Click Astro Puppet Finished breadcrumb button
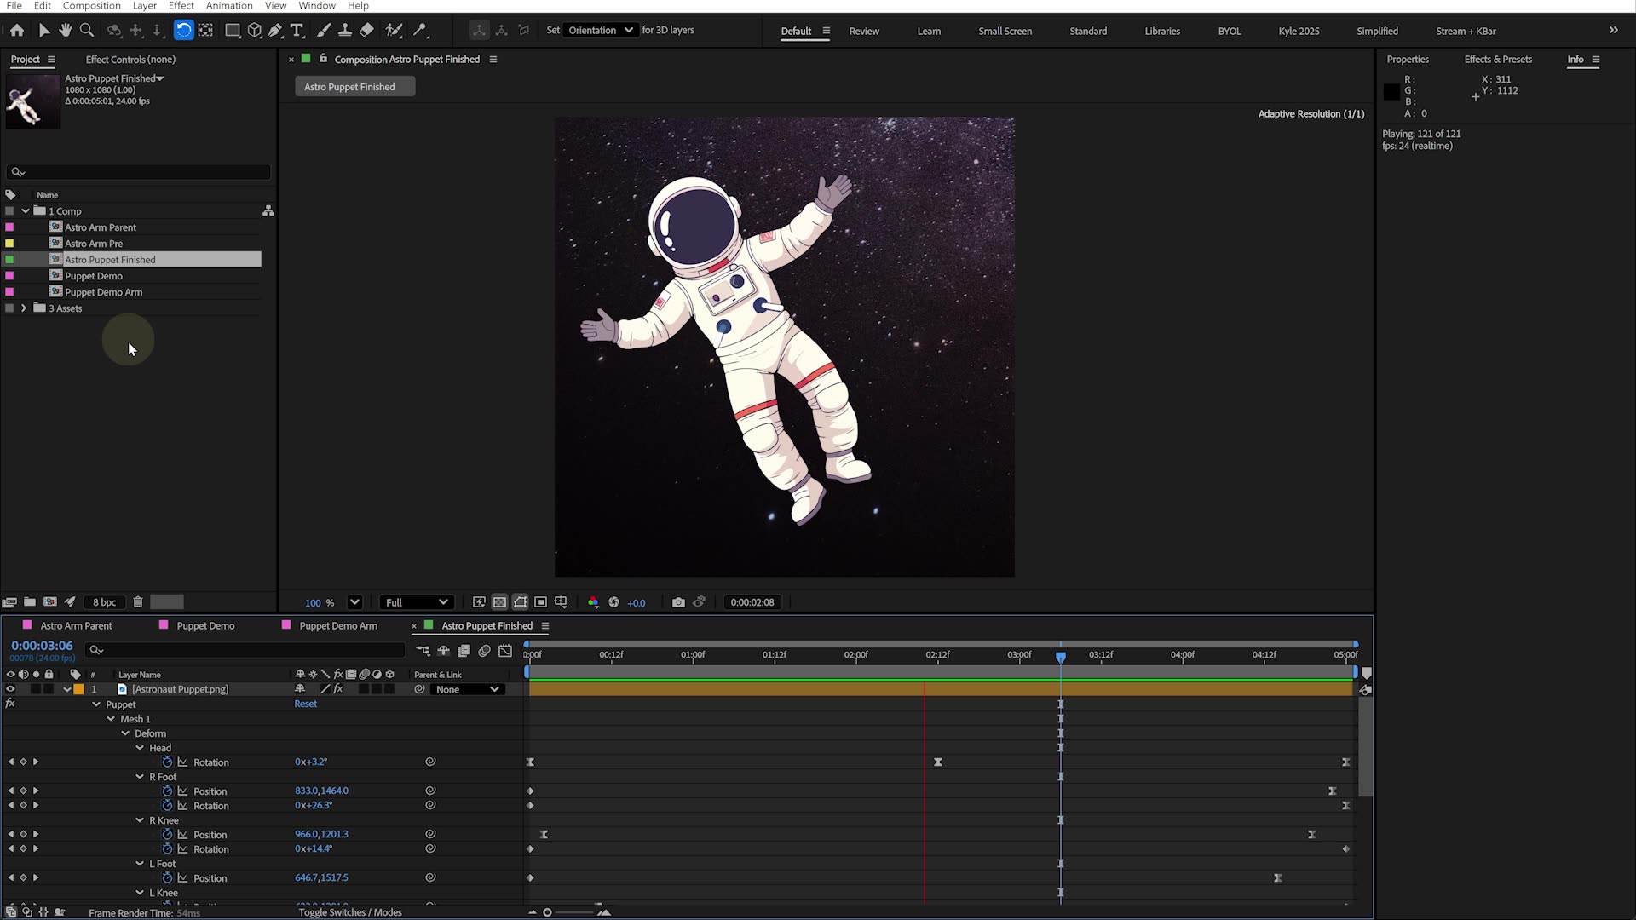The height and width of the screenshot is (920, 1636). [354, 87]
